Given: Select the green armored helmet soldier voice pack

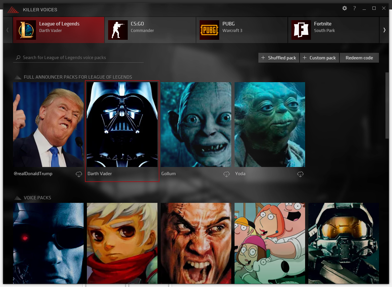Looking at the screenshot, I should tap(344, 243).
